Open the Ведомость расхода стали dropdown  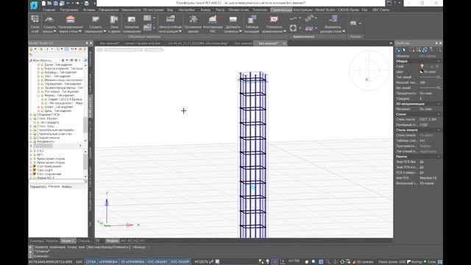(344, 31)
